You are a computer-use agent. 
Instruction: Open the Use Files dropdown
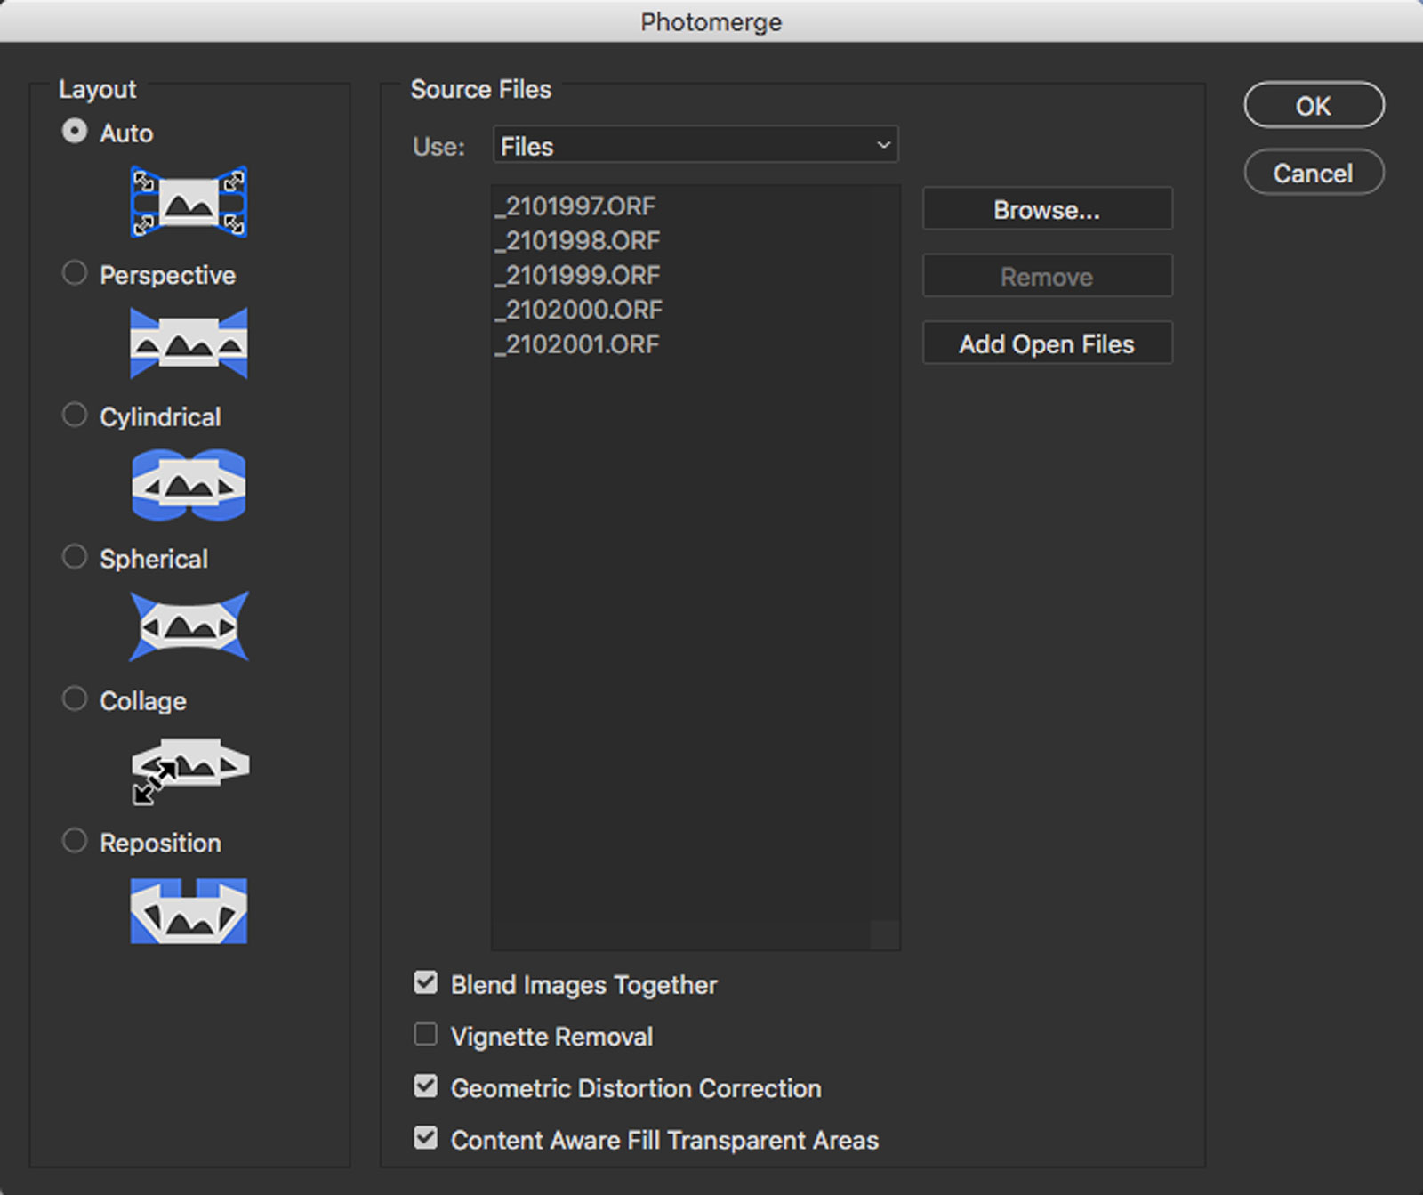[x=695, y=145]
